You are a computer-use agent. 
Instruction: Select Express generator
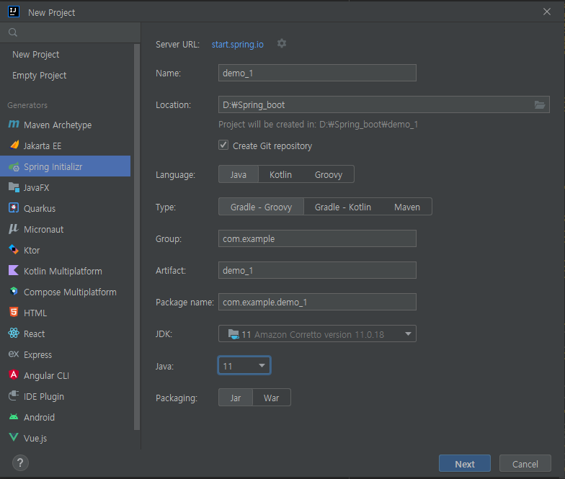tap(65, 354)
